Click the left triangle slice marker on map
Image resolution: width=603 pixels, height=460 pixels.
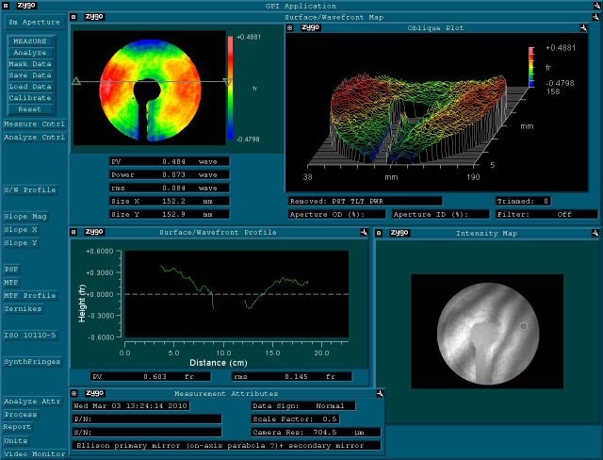coord(76,82)
